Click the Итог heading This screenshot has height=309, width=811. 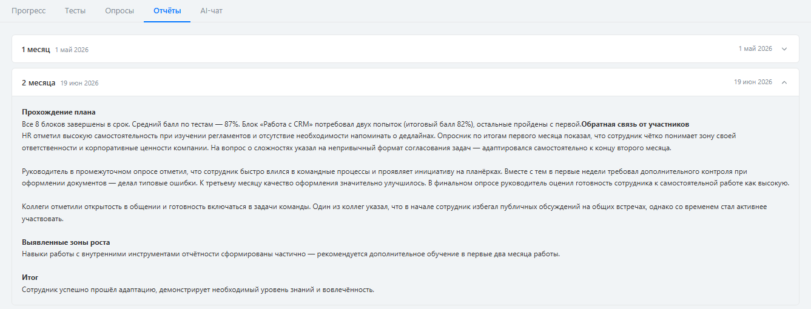point(30,277)
